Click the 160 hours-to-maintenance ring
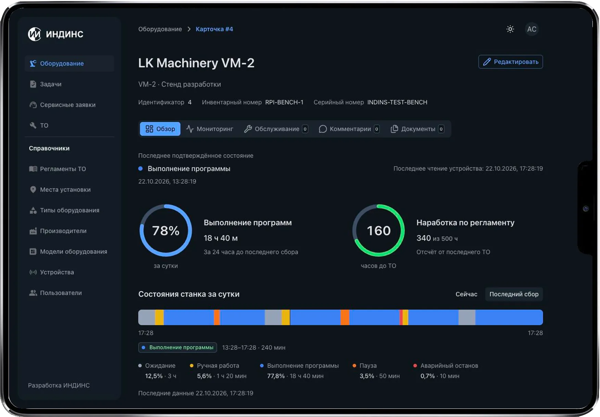Image resolution: width=600 pixels, height=417 pixels. pyautogui.click(x=379, y=231)
